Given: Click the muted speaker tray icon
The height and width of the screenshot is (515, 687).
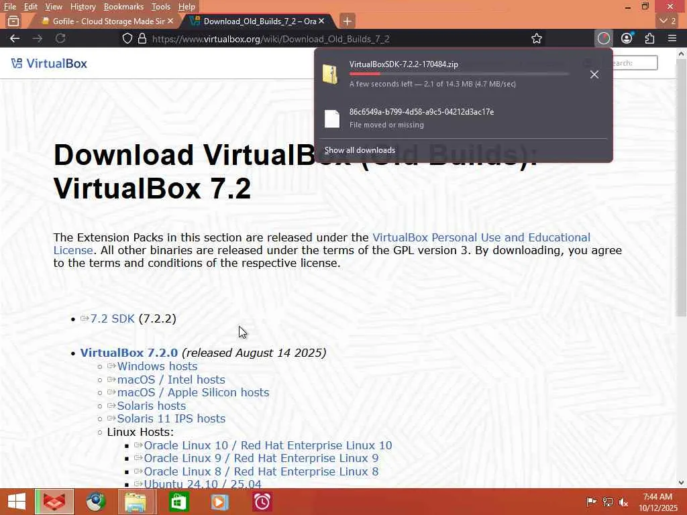Looking at the screenshot, I should [623, 502].
